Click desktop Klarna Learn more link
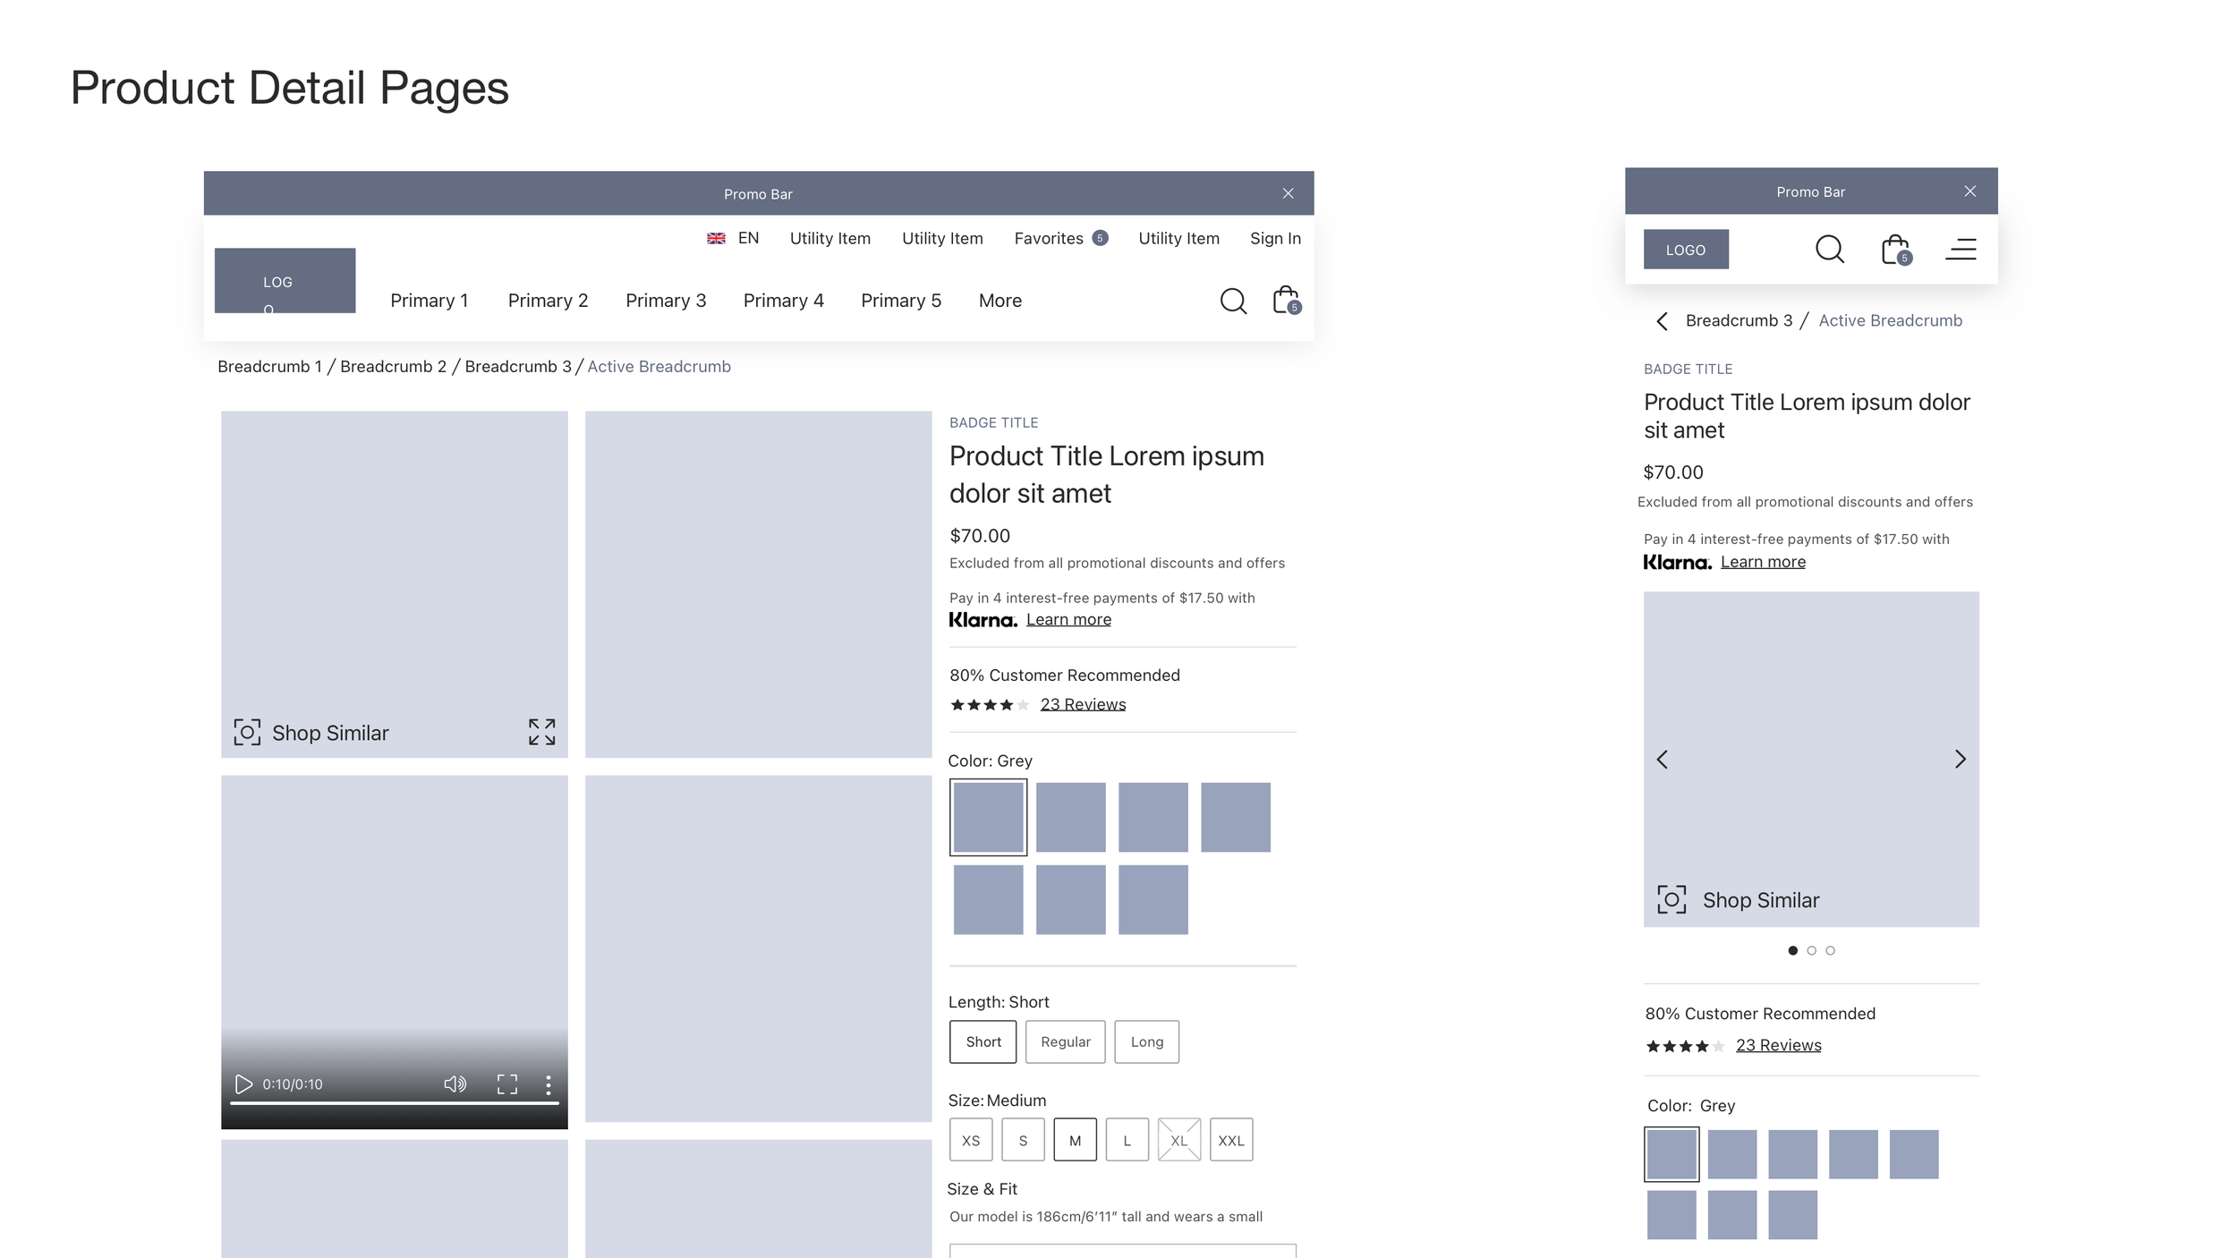Screen dimensions: 2237x1258 (1068, 620)
